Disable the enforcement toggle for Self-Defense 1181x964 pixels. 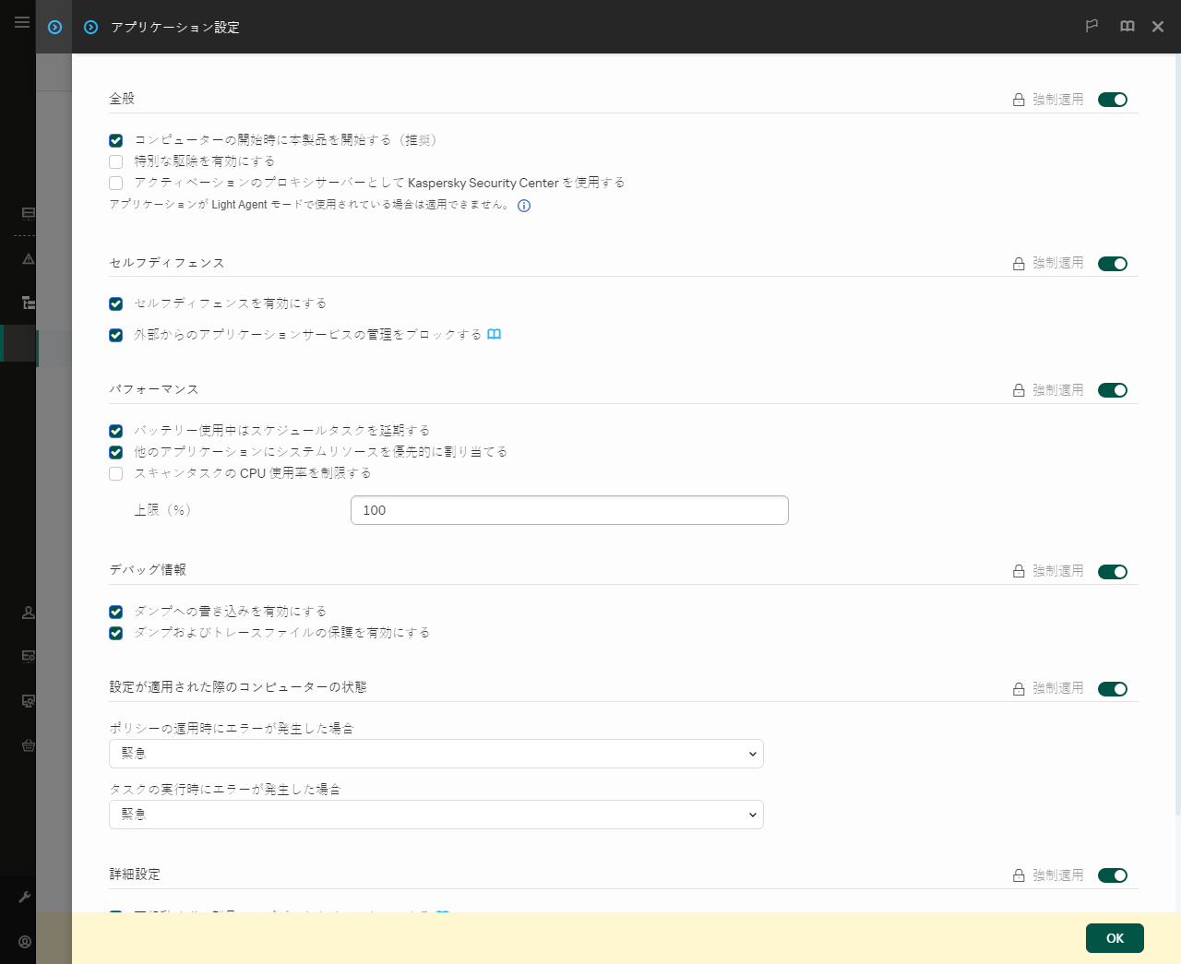click(x=1113, y=263)
